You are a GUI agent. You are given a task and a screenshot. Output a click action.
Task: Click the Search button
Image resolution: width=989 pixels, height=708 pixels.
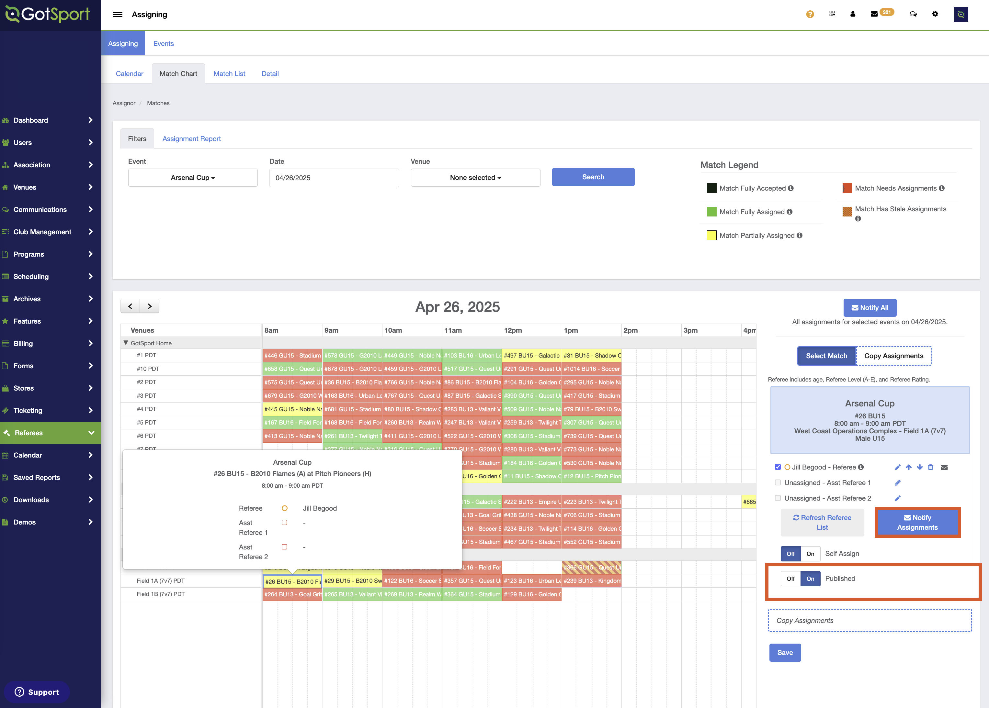click(x=593, y=177)
